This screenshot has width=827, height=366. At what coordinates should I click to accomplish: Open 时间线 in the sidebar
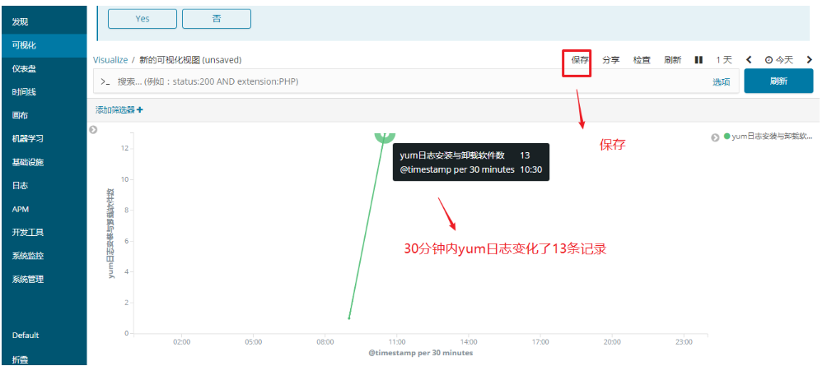[x=24, y=92]
